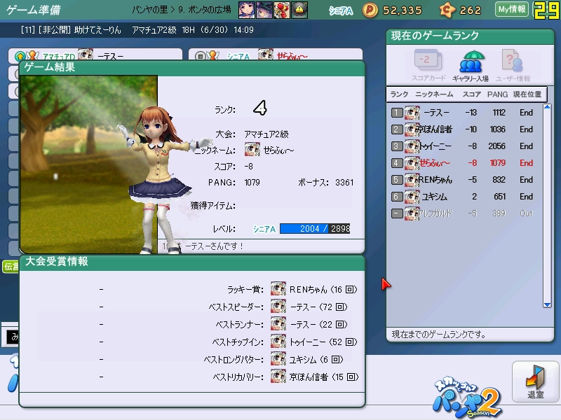The image size is (561, 420).
Task: Click the green up-arrow icon in ーテスー slot
Action: pos(20,56)
